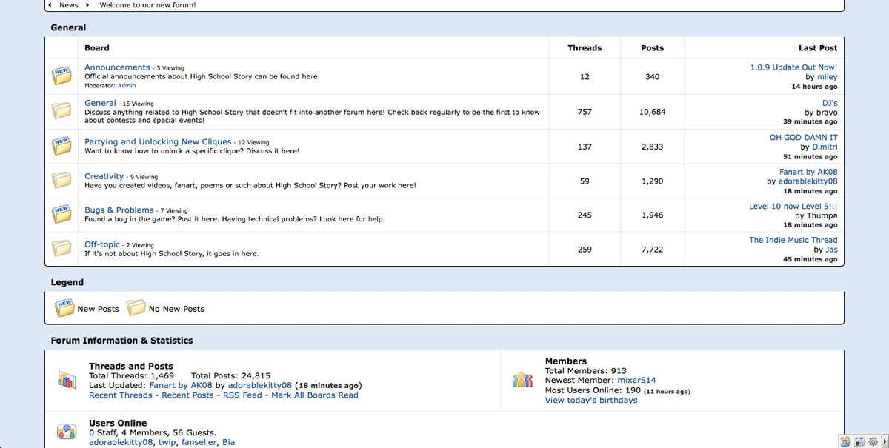Click the Off-topic board folder icon
Screen dimensions: 889x448
(61, 250)
